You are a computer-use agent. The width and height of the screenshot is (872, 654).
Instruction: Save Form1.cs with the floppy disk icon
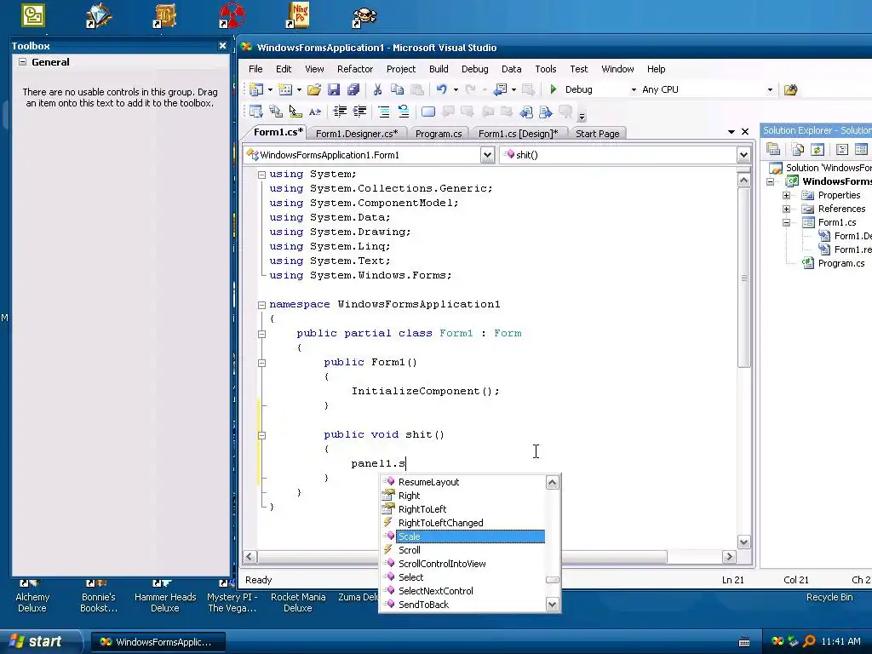click(334, 89)
